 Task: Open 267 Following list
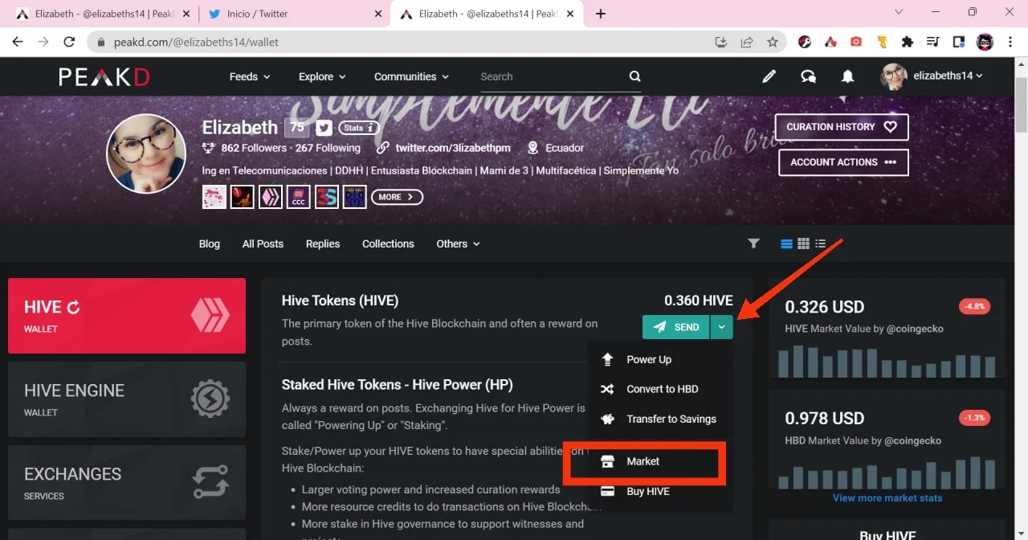click(328, 148)
